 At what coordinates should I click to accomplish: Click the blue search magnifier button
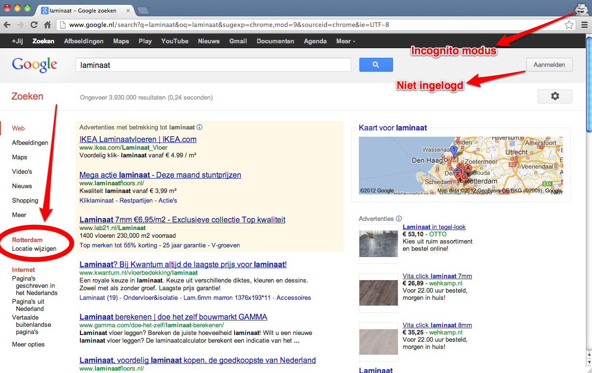(x=376, y=64)
